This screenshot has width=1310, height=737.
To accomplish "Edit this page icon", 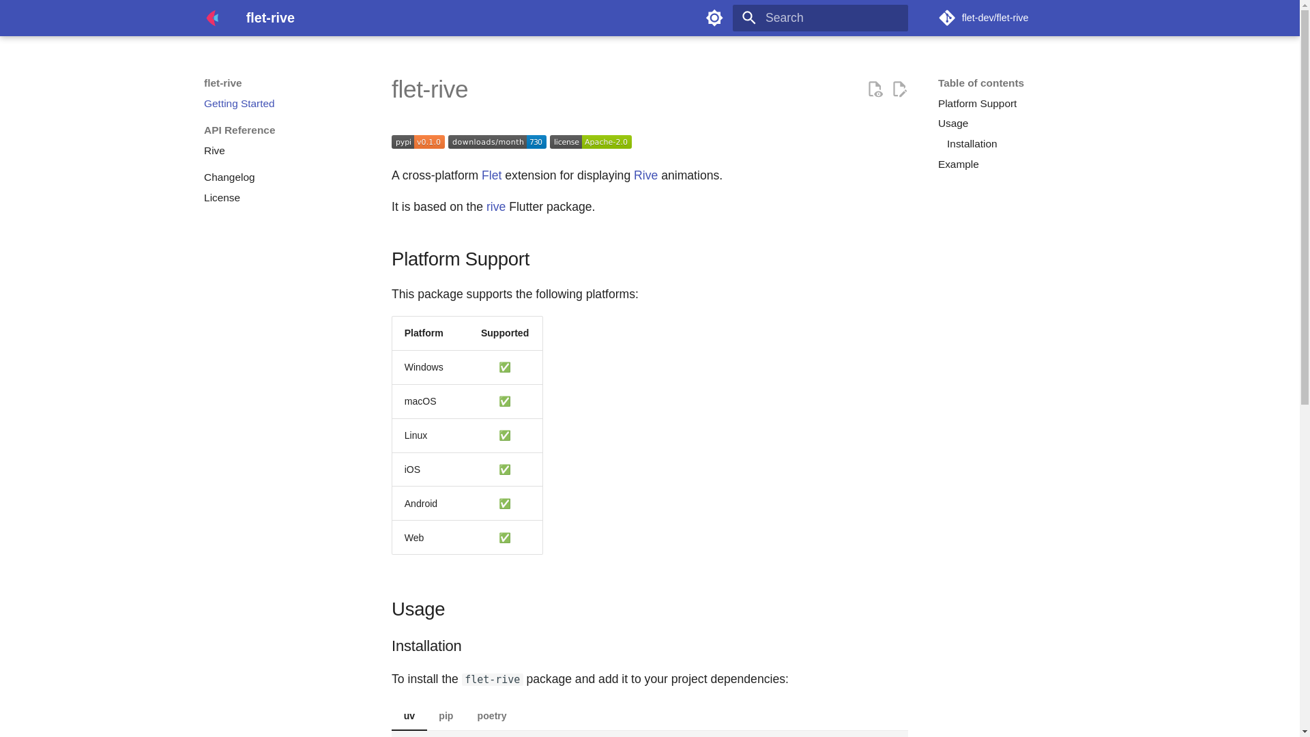I will (899, 89).
